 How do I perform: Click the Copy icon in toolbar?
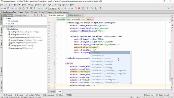tap(23, 8)
